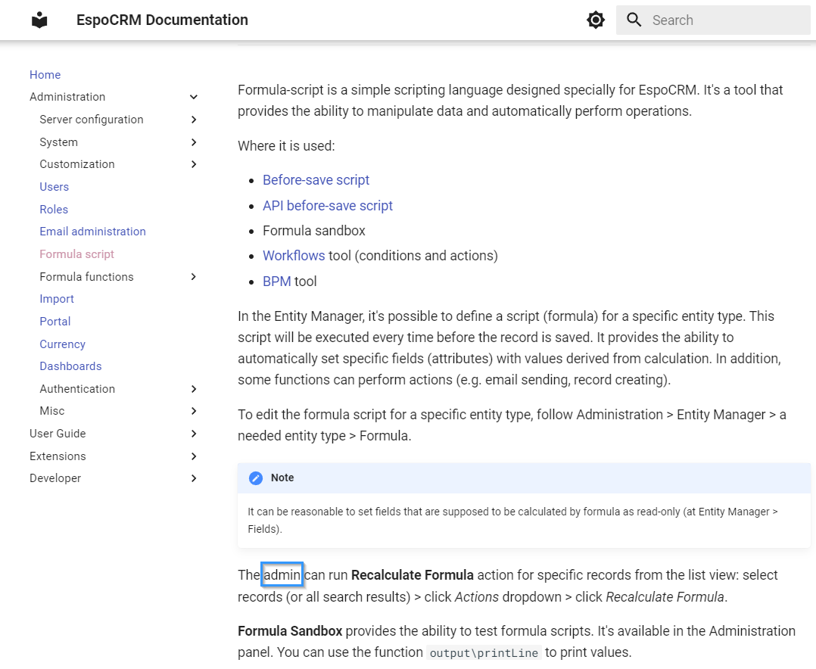Viewport: 816px width, 669px height.
Task: Click the EspoCRM book logo icon
Action: 39,20
